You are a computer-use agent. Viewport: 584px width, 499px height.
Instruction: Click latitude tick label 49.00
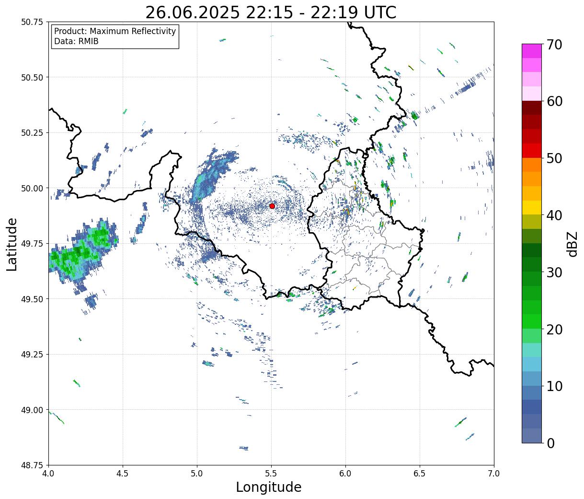click(x=32, y=410)
